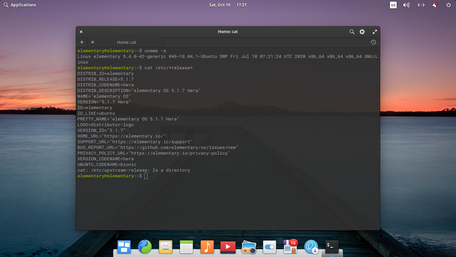The width and height of the screenshot is (456, 257).
Task: Open Photos from the dock
Action: [249, 247]
